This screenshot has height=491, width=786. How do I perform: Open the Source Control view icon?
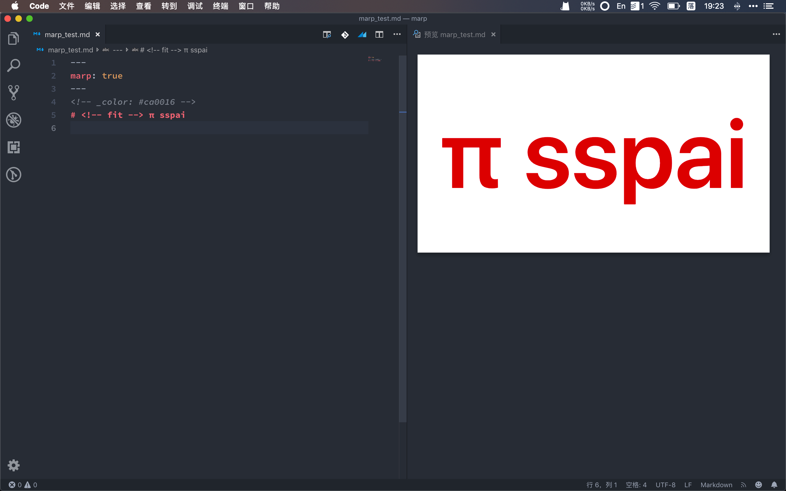pyautogui.click(x=13, y=93)
